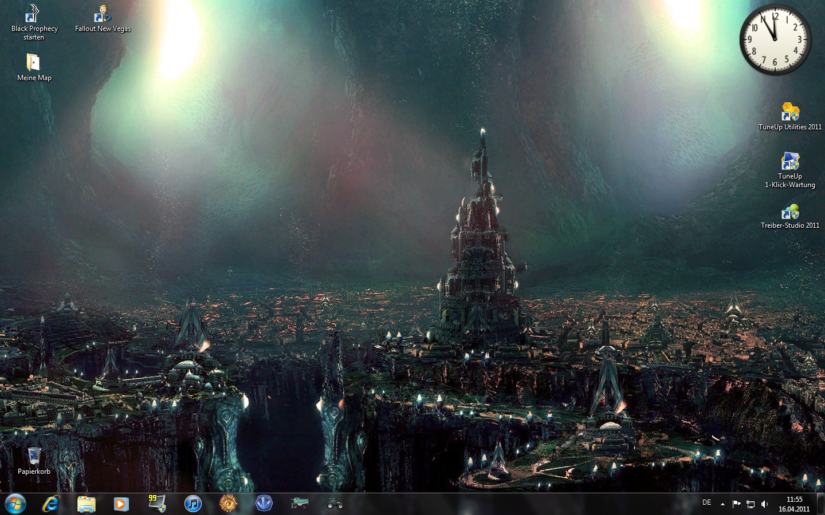Open Windows Explorer from the taskbar
825x515 pixels.
(x=87, y=504)
